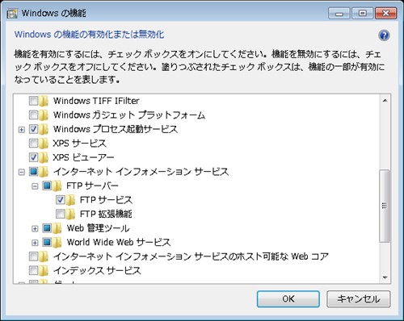Uncheck the FTP サービス checkbox
The width and height of the screenshot is (404, 321).
click(x=61, y=200)
